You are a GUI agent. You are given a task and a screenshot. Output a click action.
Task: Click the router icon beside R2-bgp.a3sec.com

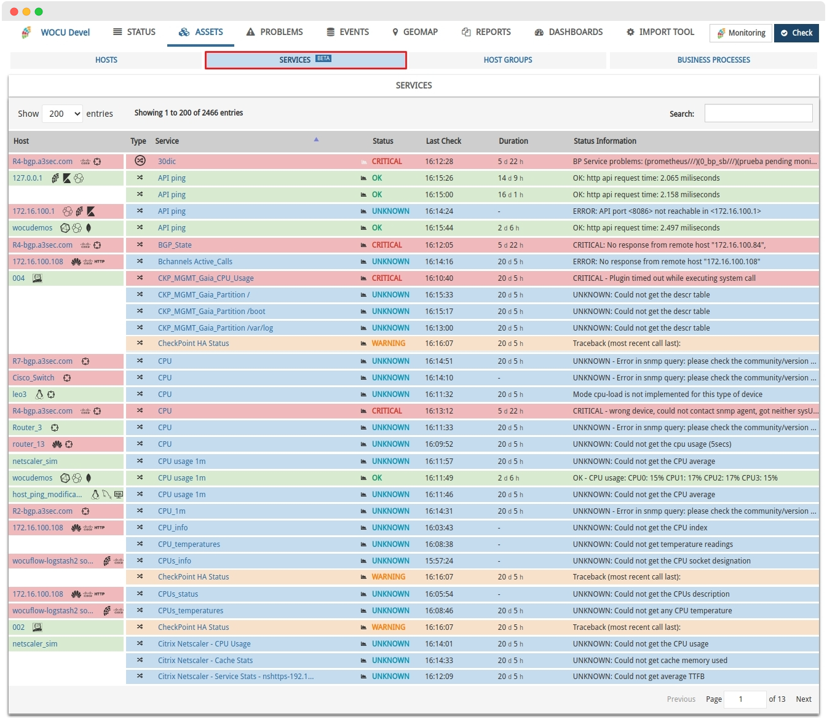point(85,511)
